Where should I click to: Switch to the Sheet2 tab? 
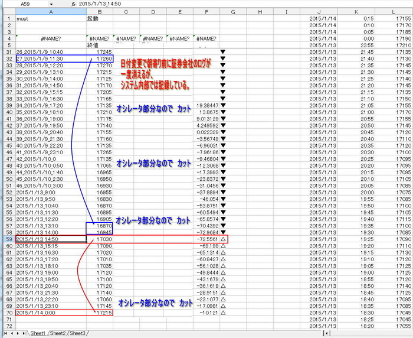(x=57, y=333)
